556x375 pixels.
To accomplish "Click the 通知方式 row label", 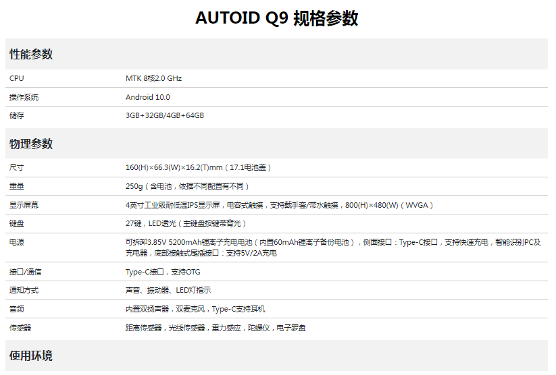I will coord(24,291).
